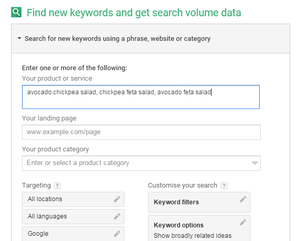Open the All locations targeting setting
Image resolution: width=298 pixels, height=241 pixels.
tap(73, 199)
